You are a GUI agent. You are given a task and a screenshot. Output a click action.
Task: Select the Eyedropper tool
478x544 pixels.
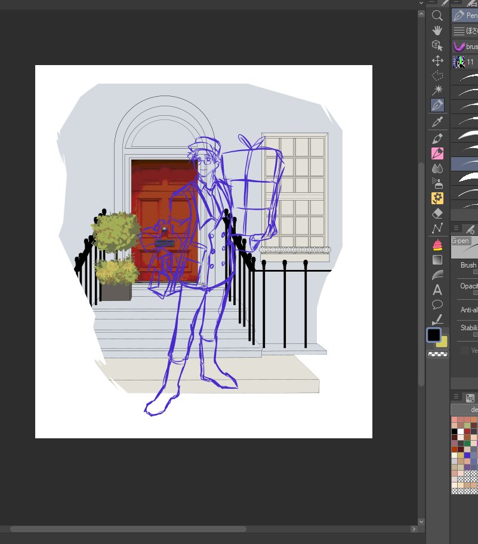tap(437, 122)
